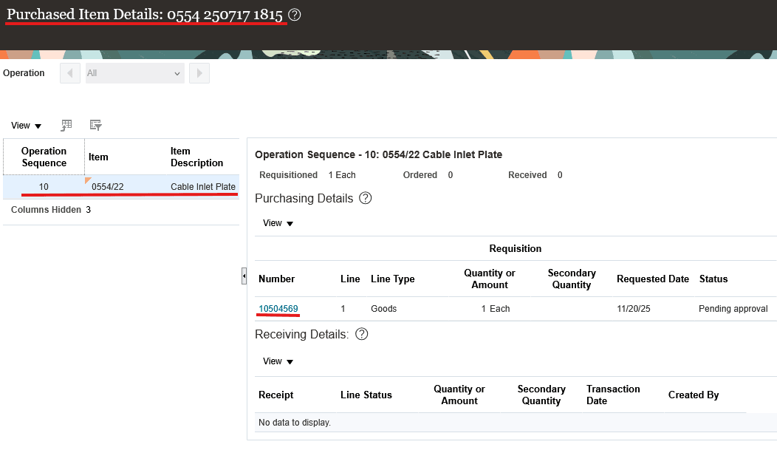Click the Export to Excel table icon
This screenshot has height=450, width=777.
[66, 126]
